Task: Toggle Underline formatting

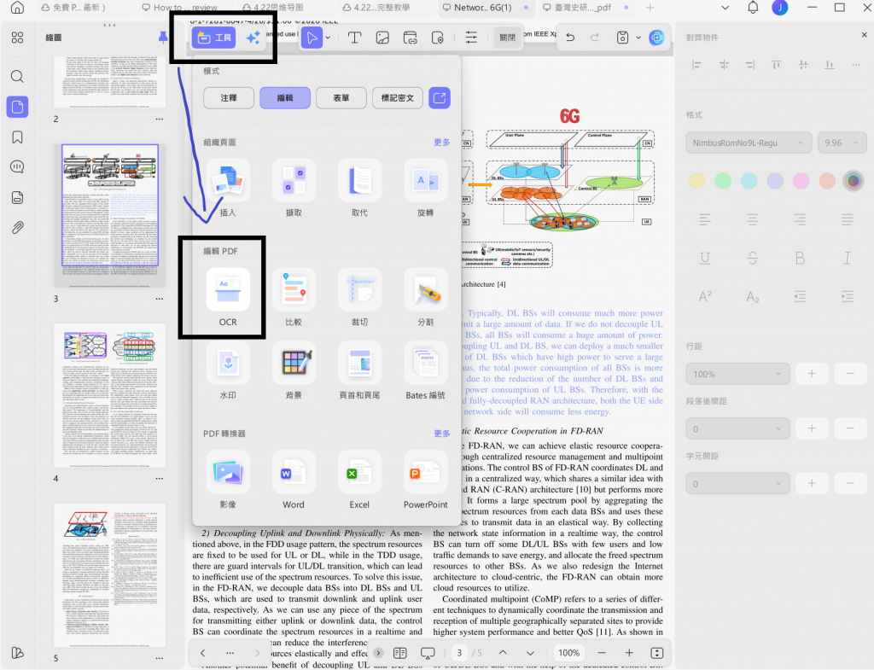Action: 705,258
